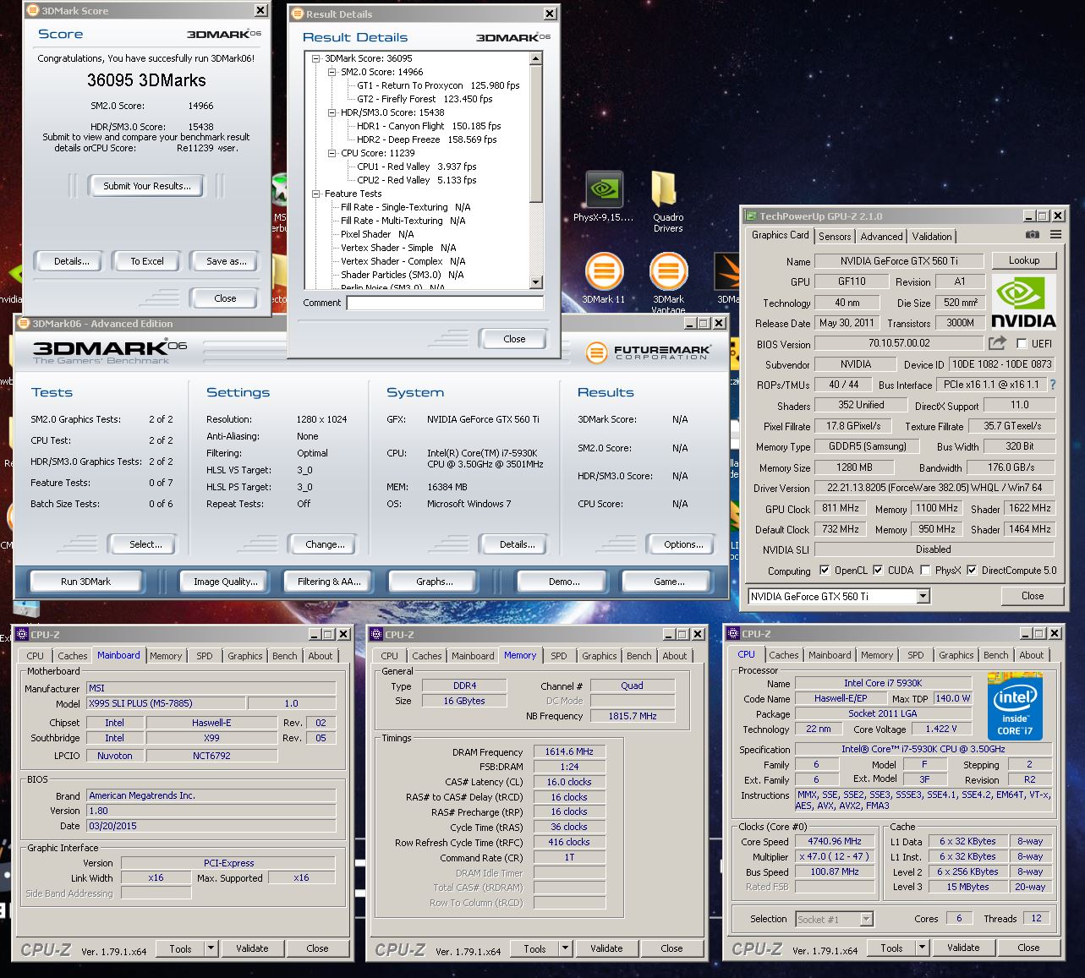Click the Bus Interface question mark icon
The width and height of the screenshot is (1085, 978).
pos(1053,385)
